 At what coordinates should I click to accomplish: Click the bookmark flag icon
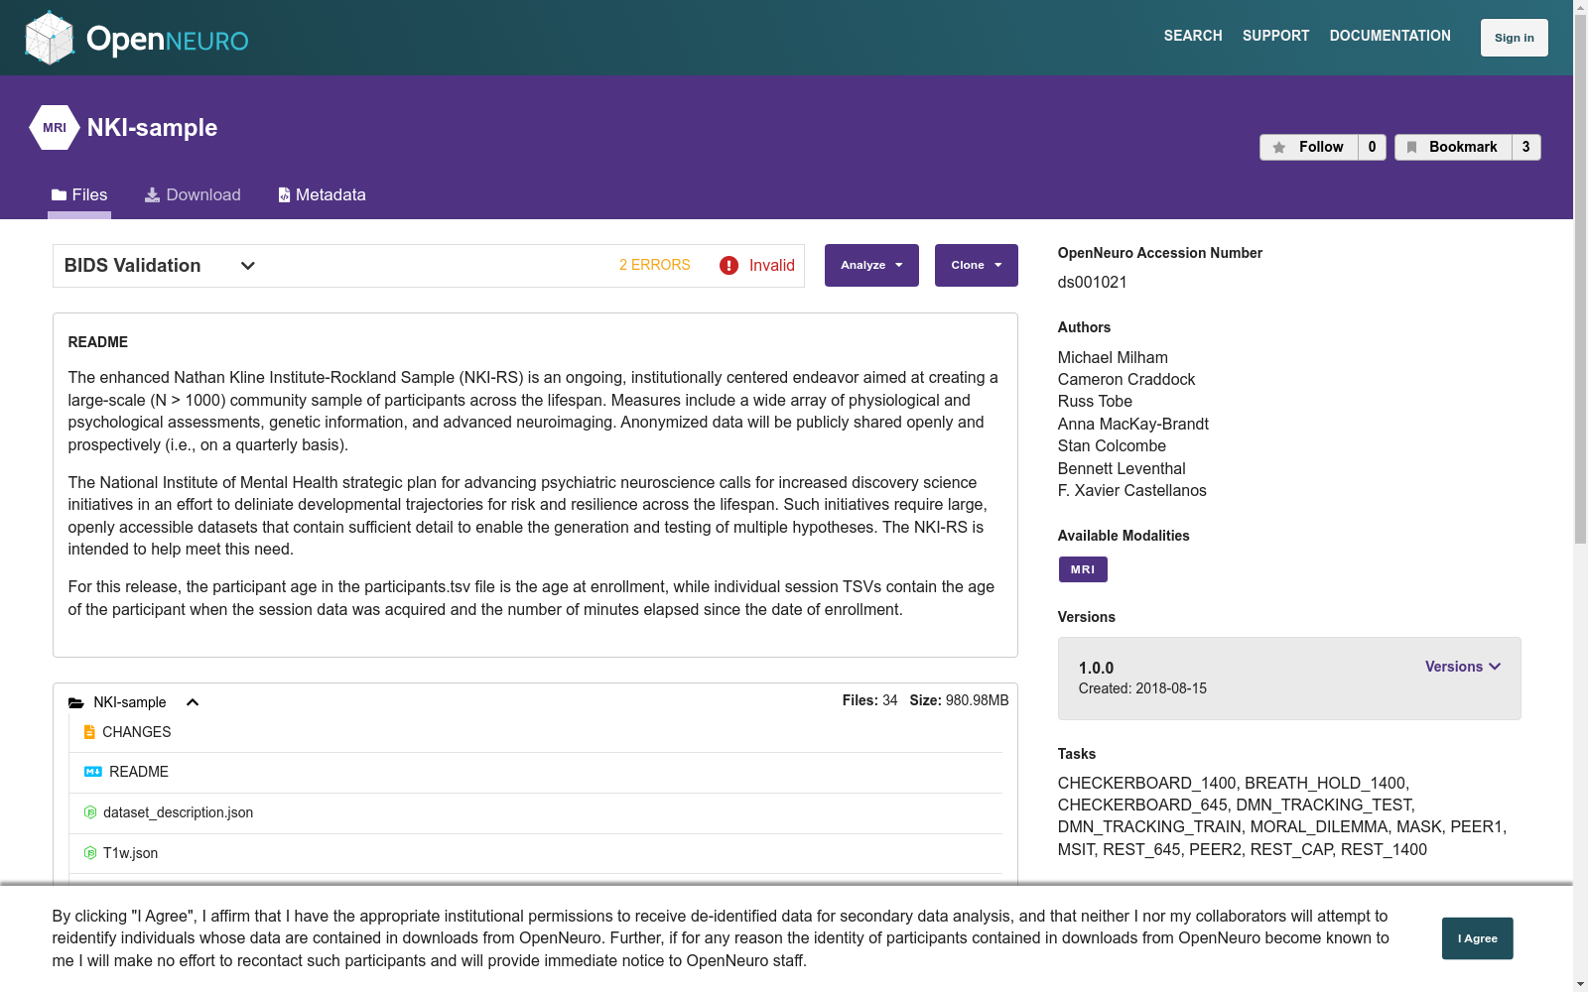pos(1411,147)
